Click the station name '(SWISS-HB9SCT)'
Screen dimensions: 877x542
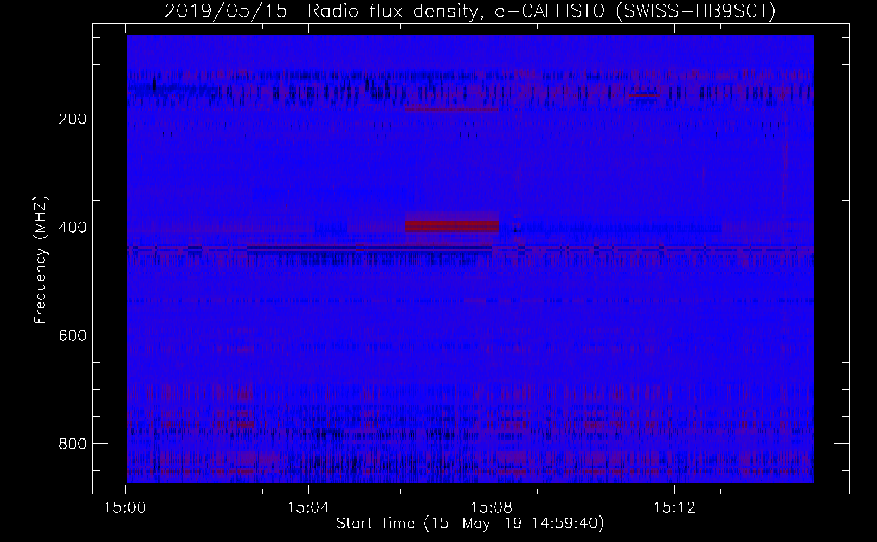[696, 11]
